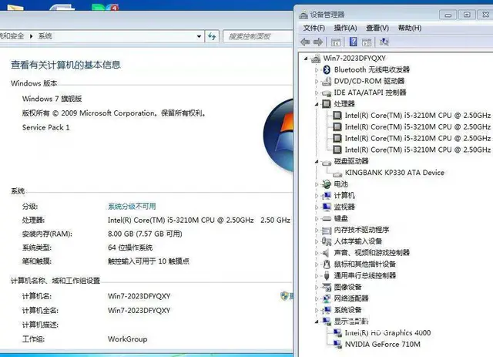
Task: Select the monitor (监视器) category icon
Action: pos(327,207)
